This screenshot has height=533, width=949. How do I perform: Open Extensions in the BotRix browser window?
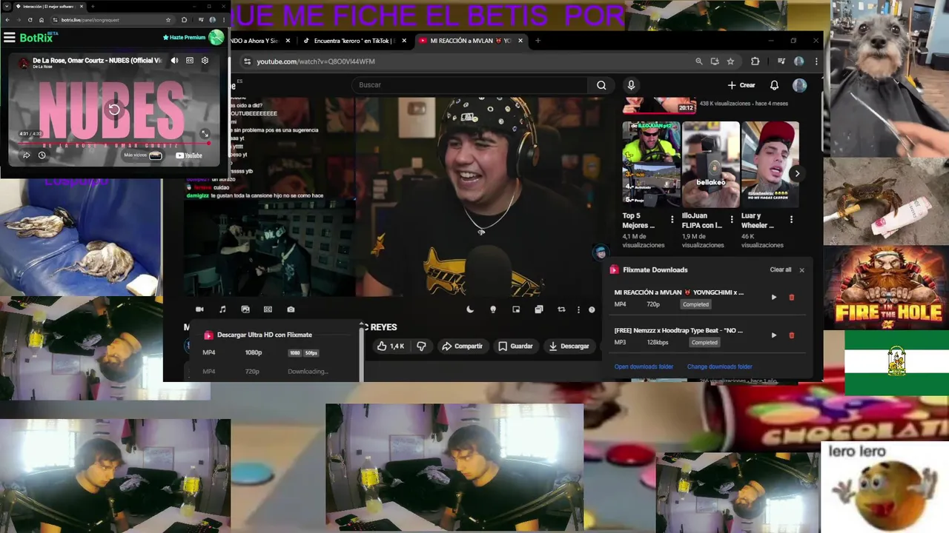(184, 20)
